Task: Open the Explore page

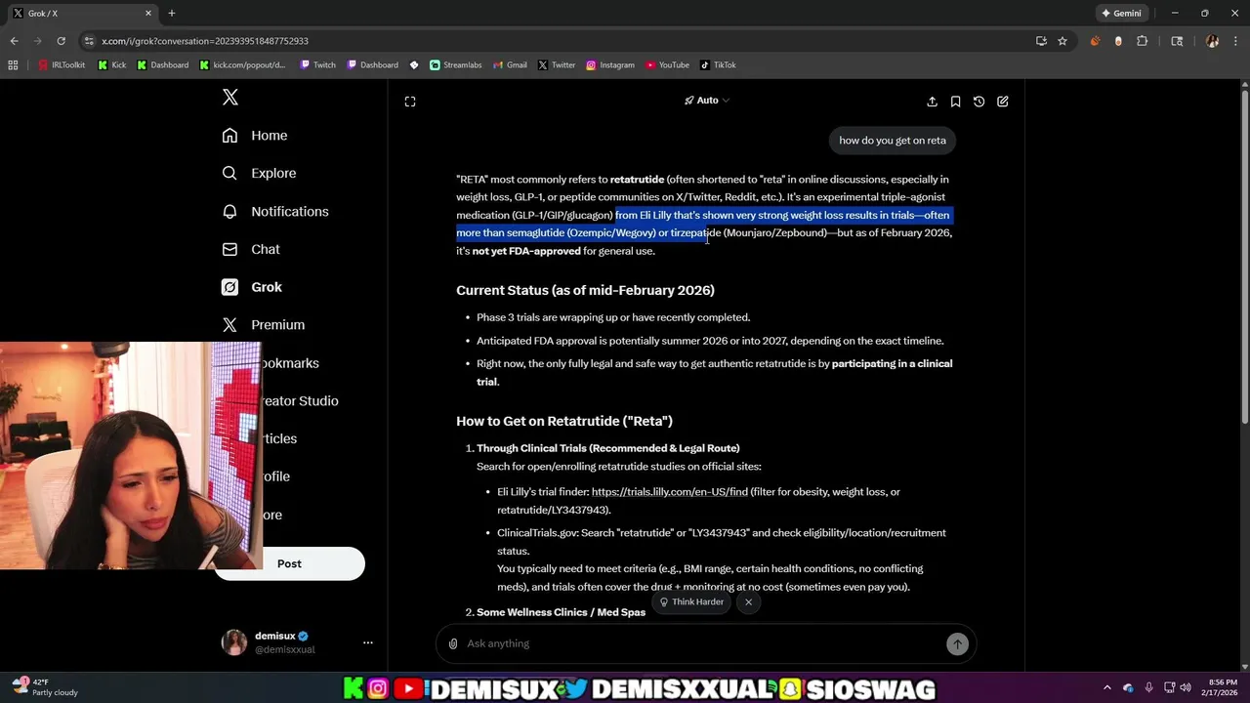Action: coord(259,173)
